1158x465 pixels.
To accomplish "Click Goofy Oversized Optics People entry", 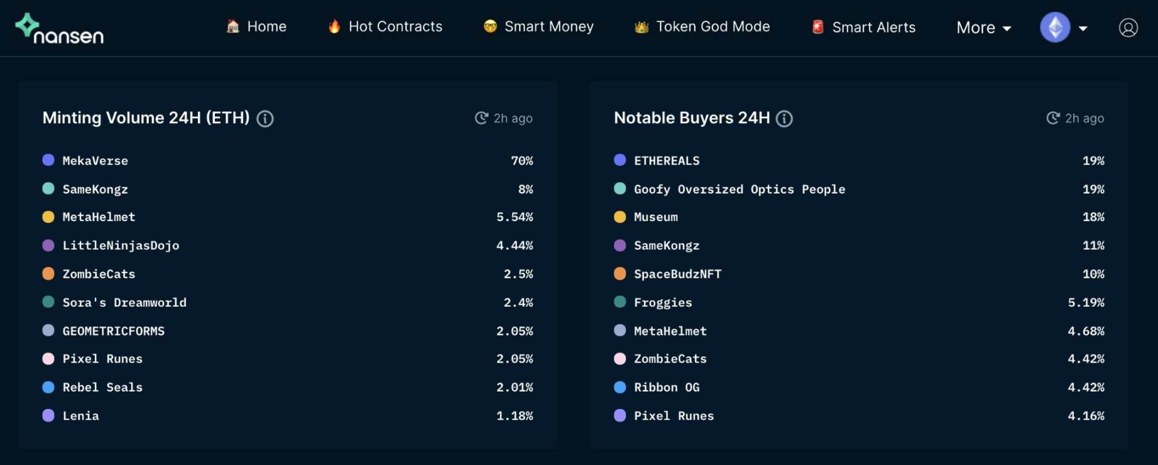I will [x=739, y=189].
